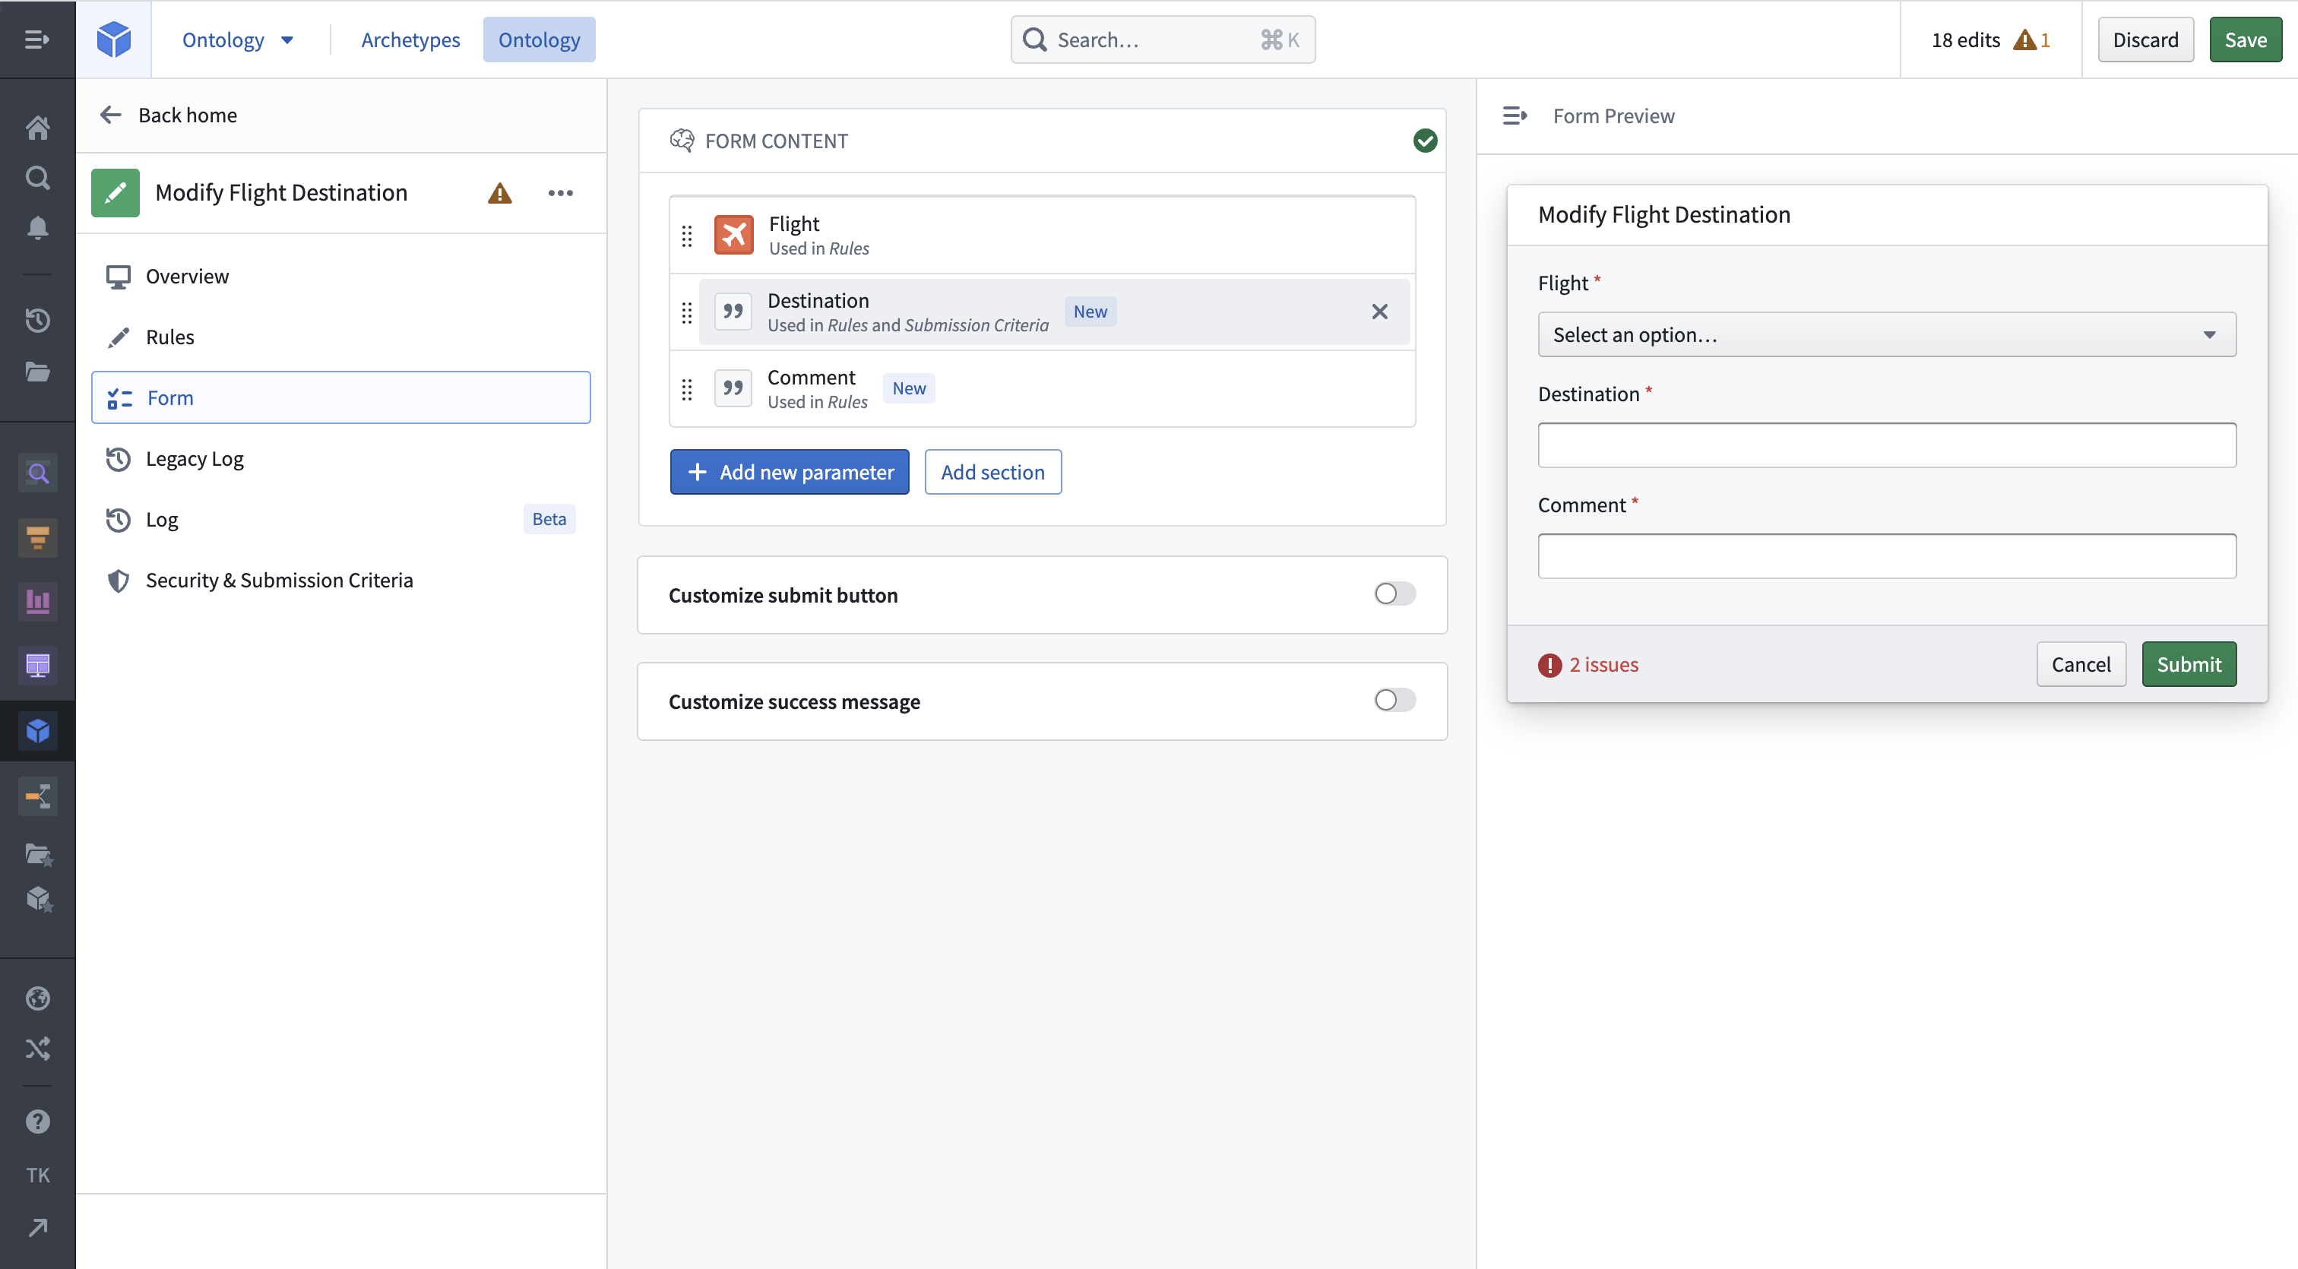
Task: Open the 2 issues indicator
Action: pos(1588,664)
